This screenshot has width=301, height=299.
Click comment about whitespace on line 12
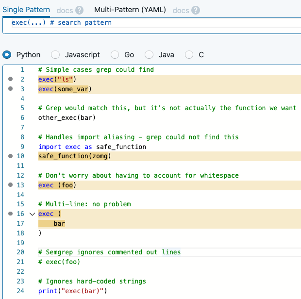pyautogui.click(x=138, y=175)
